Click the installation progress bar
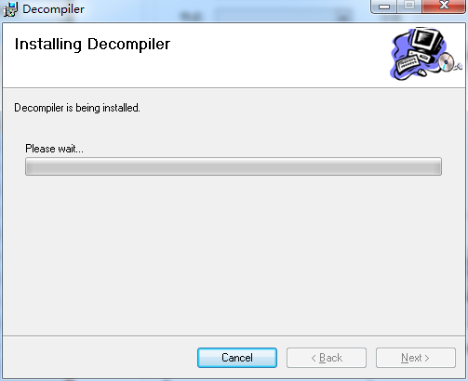 [234, 166]
